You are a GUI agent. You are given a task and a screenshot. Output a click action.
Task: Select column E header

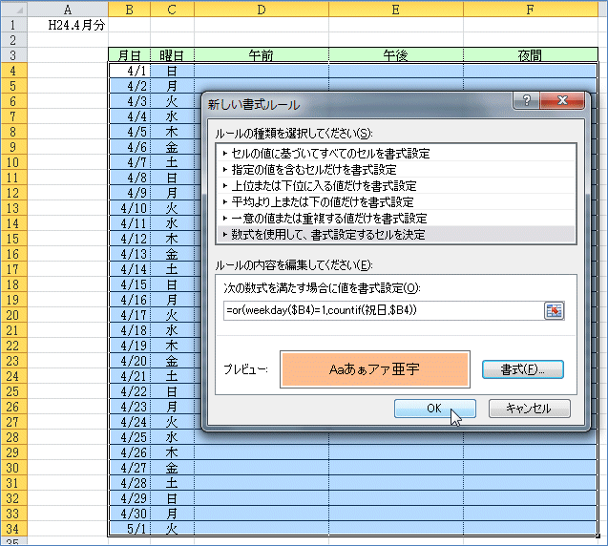click(x=395, y=9)
